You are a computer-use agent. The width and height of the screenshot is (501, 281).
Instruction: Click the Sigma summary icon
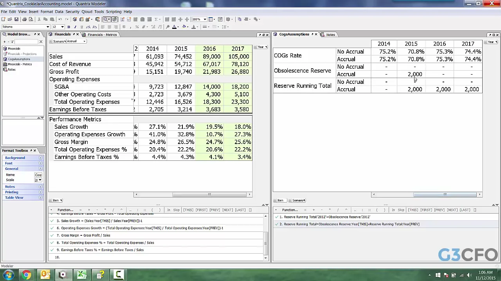tap(156, 19)
